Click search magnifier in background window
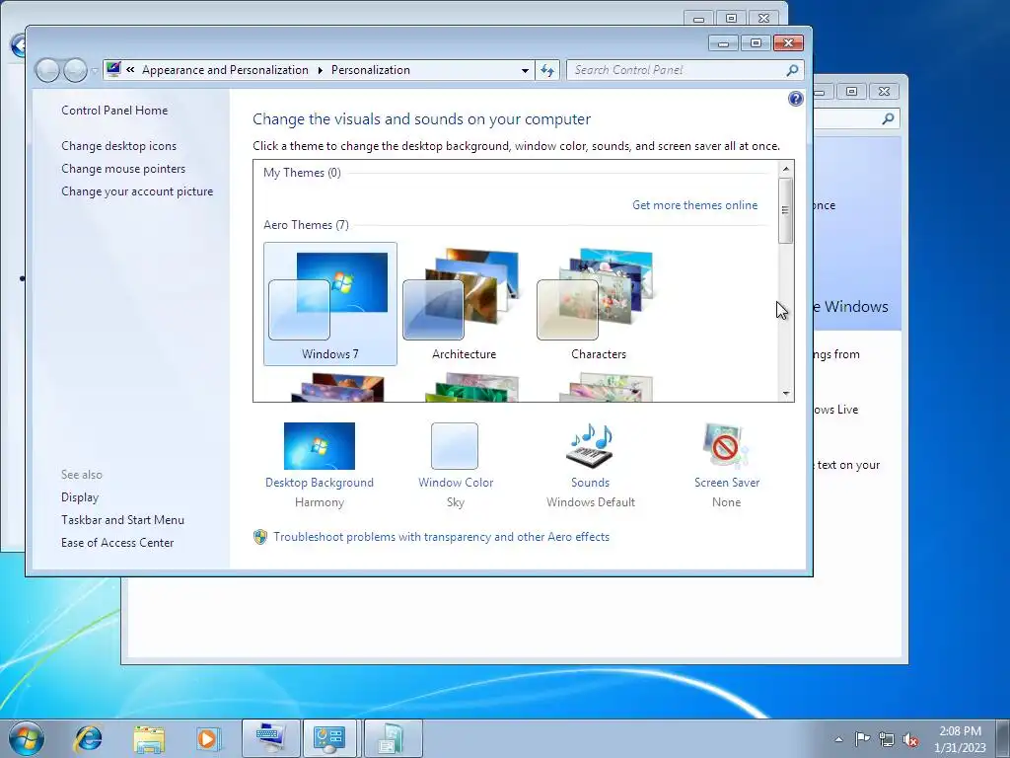This screenshot has height=758, width=1010. [889, 118]
